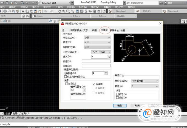Switch to the Alternate Units tab
187x128 pixels.
click(114, 30)
